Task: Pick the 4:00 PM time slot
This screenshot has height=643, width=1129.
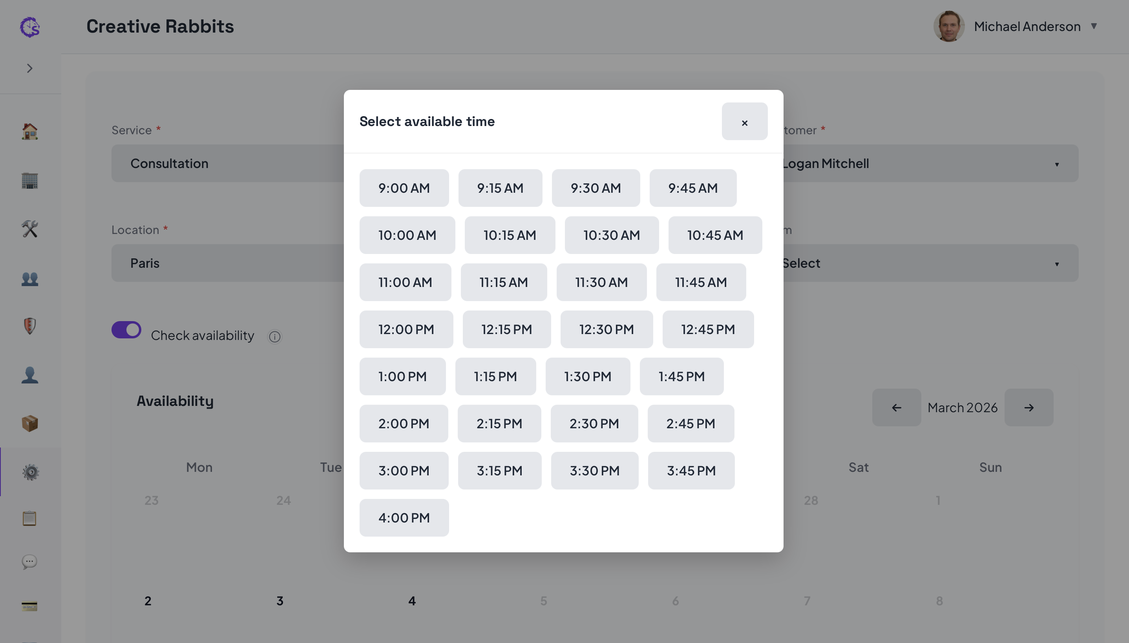Action: coord(404,518)
